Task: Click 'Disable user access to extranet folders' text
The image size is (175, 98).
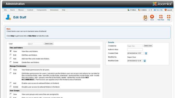Action: click(x=41, y=87)
